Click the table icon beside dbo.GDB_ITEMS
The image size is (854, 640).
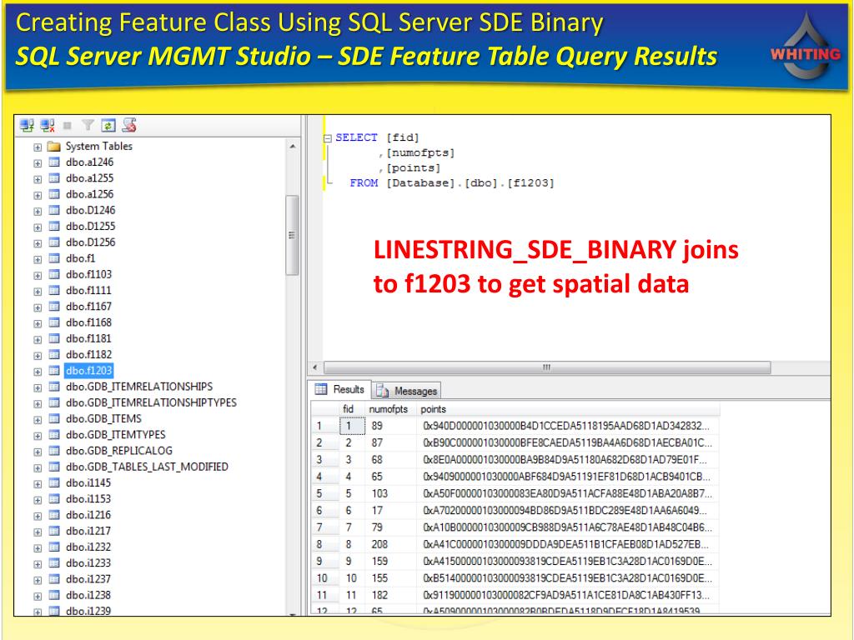[x=54, y=418]
